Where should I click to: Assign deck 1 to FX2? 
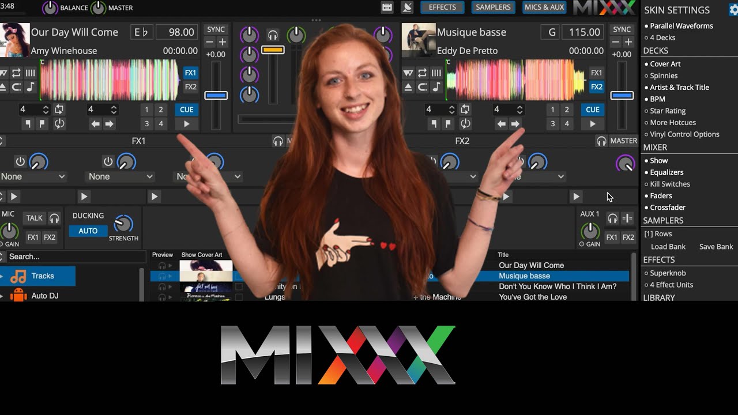pos(190,87)
